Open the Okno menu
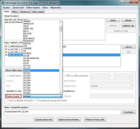 (x=45, y=8)
